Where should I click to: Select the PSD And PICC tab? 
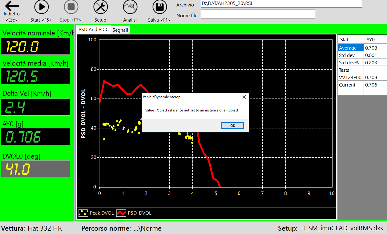[x=93, y=30]
